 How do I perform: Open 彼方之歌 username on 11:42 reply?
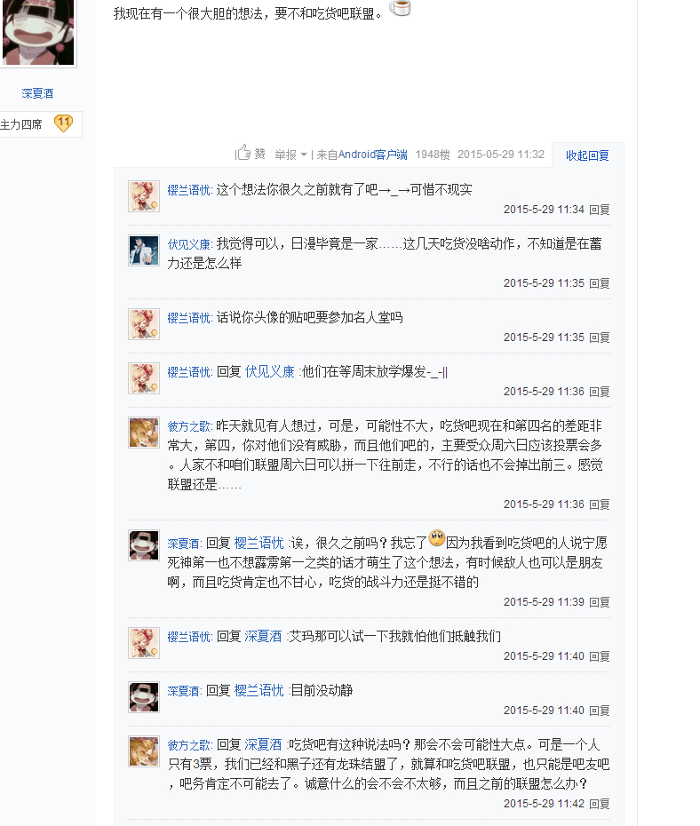(188, 745)
